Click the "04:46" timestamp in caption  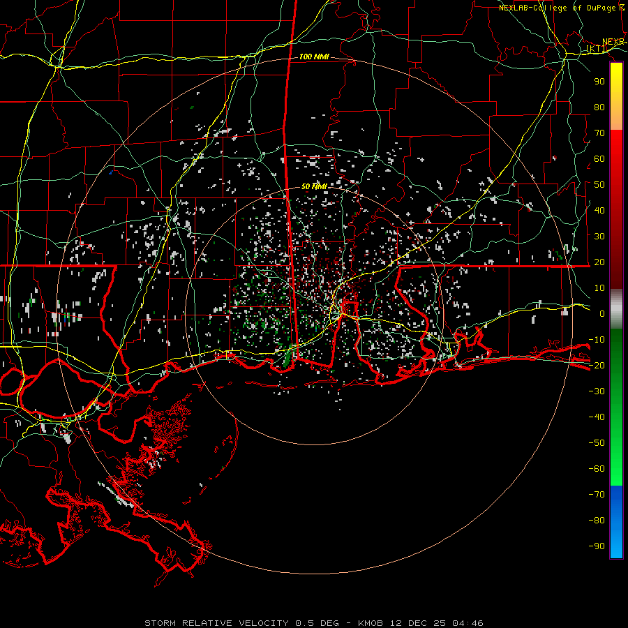[x=468, y=623]
